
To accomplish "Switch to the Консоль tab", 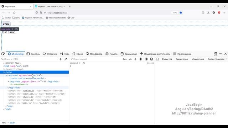I will coord(33,54).
